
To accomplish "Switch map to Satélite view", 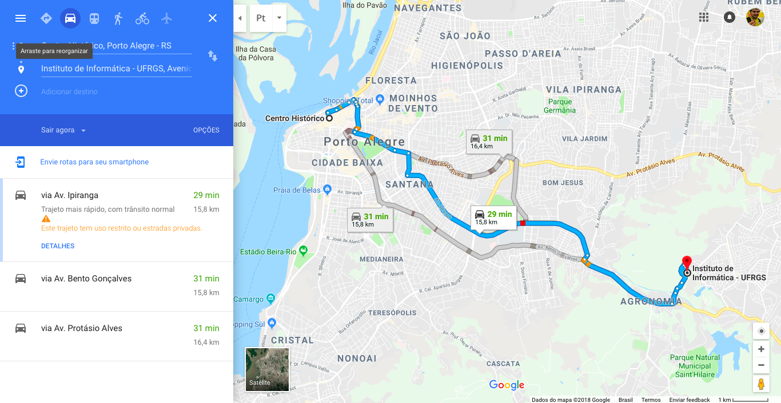I will pyautogui.click(x=267, y=369).
